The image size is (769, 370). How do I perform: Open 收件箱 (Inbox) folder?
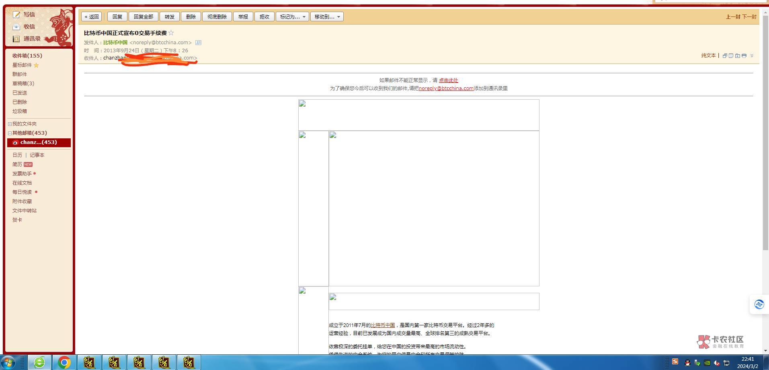point(27,56)
